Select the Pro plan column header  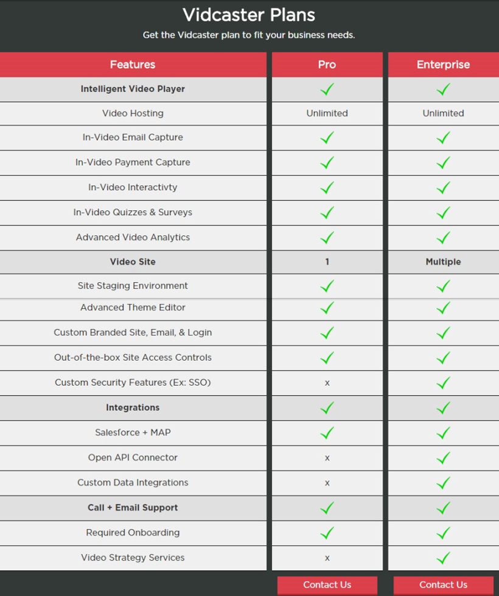tap(327, 65)
